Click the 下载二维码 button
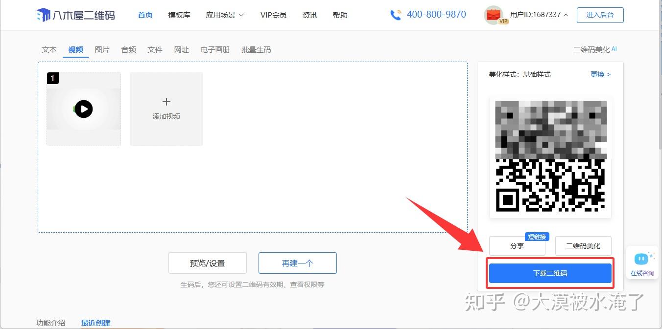The height and width of the screenshot is (329, 662). [x=550, y=273]
